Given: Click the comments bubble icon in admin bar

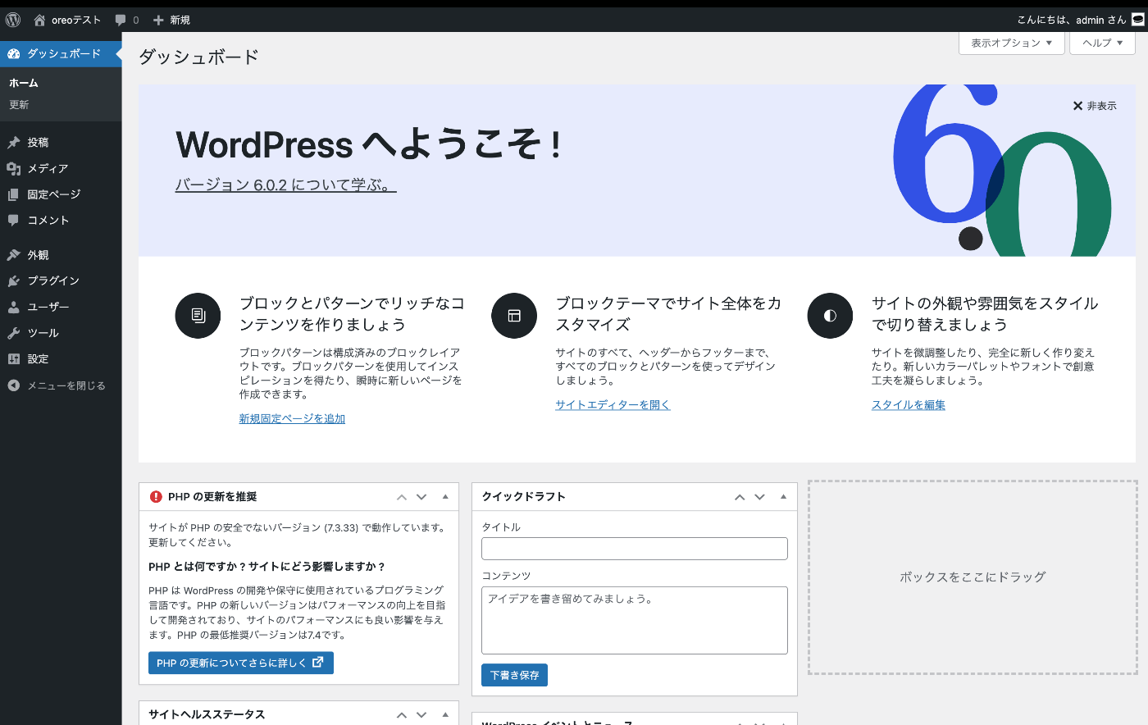Looking at the screenshot, I should [x=121, y=20].
